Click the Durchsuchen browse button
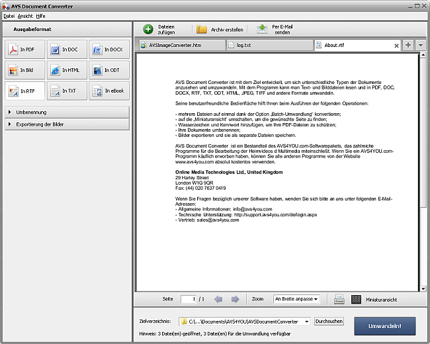The image size is (430, 344). point(329,322)
